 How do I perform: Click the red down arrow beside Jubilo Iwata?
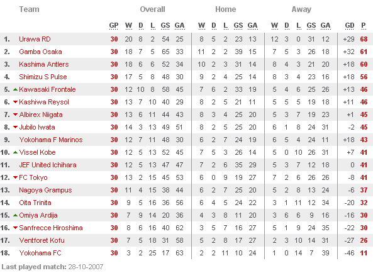[x=16, y=127]
